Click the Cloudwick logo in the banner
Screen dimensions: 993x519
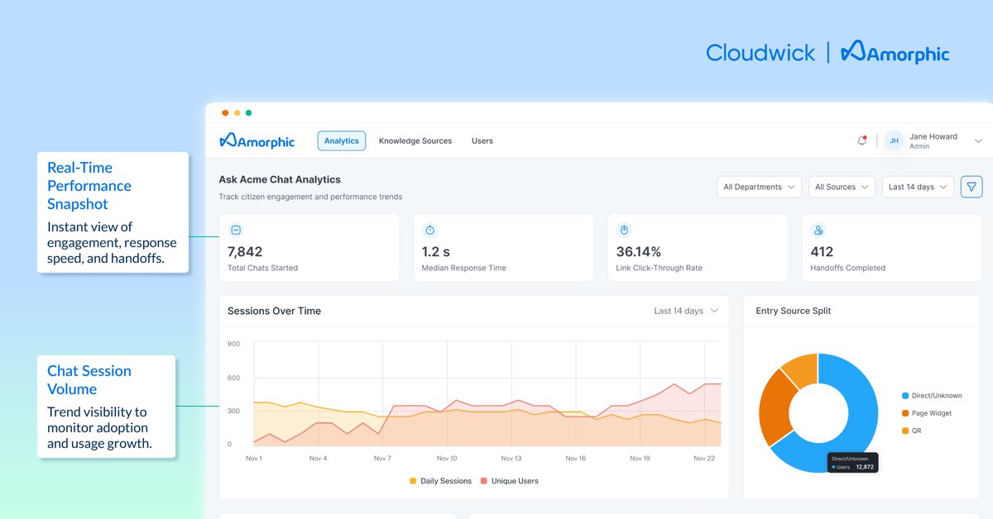[760, 53]
